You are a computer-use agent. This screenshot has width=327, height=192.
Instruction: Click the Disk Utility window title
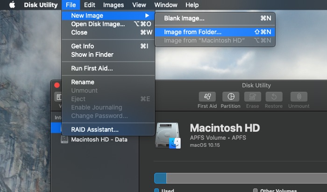(x=256, y=85)
